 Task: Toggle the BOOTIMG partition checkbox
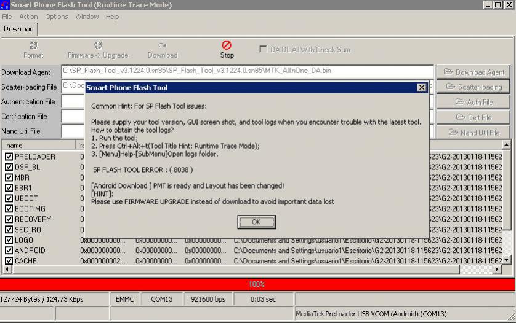click(9, 209)
